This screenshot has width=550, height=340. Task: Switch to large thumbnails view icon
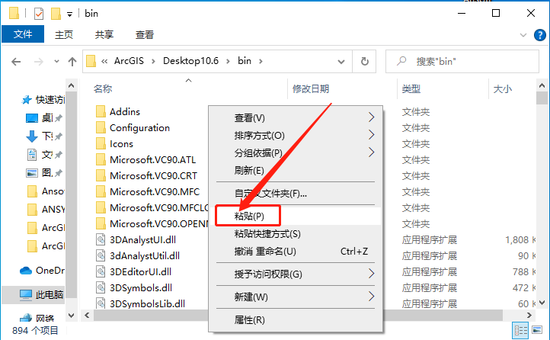[537, 330]
